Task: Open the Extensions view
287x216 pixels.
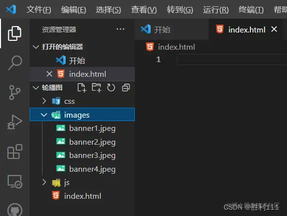Action: click(x=15, y=152)
